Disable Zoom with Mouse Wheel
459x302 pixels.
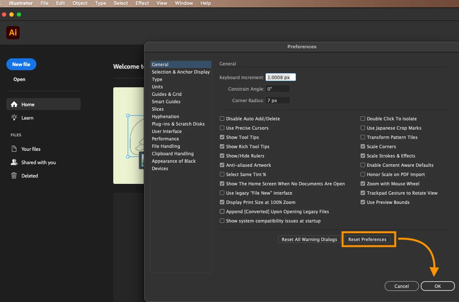tap(363, 184)
